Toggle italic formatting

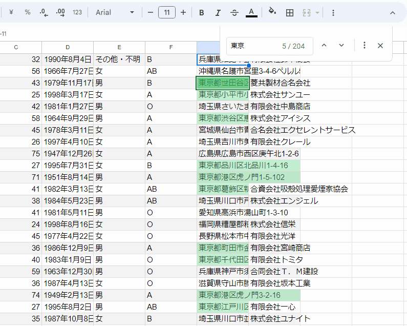pos(218,12)
